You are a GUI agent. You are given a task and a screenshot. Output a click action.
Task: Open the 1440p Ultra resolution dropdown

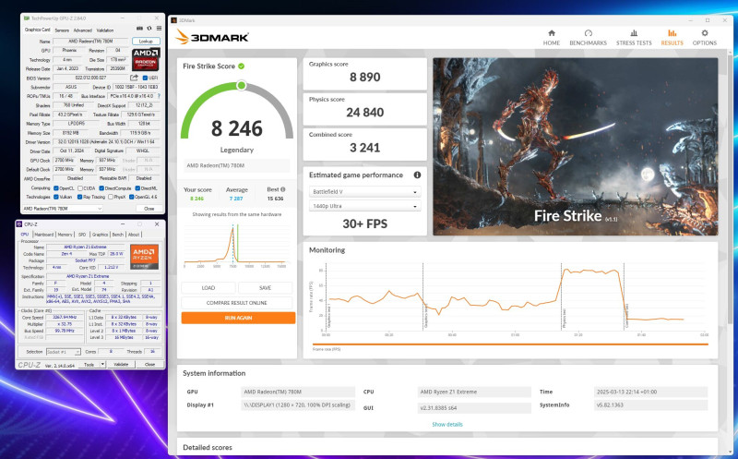[x=364, y=206]
